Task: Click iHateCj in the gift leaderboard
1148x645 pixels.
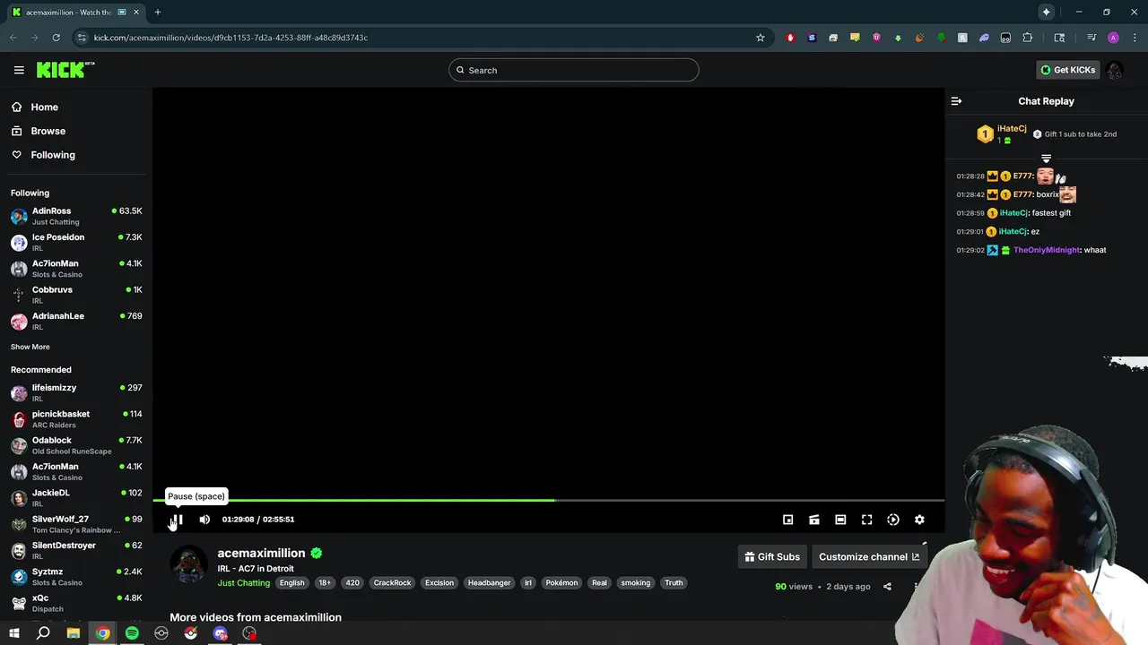Action: (1012, 129)
